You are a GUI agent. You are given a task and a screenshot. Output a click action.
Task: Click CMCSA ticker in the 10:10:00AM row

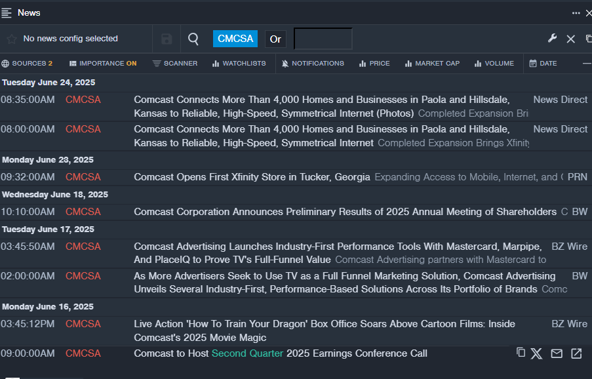coord(83,212)
